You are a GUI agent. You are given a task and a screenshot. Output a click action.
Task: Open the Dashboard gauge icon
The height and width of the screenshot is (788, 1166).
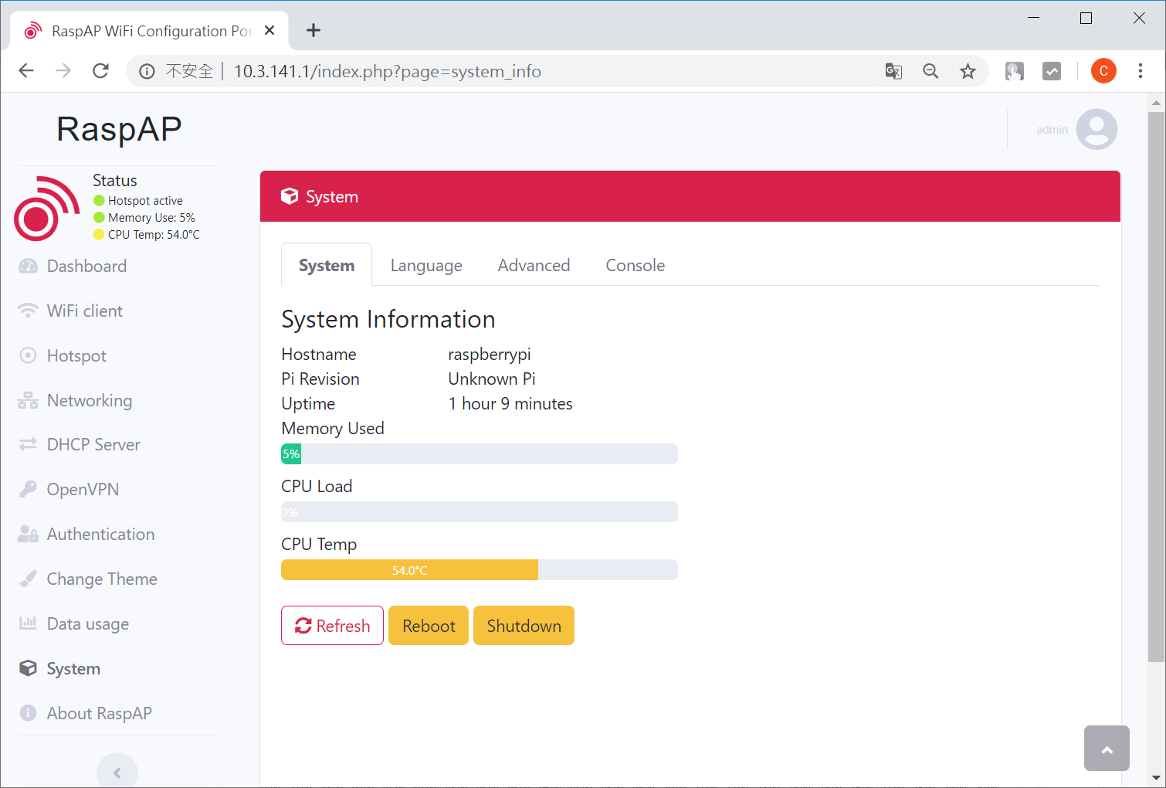[x=28, y=267]
